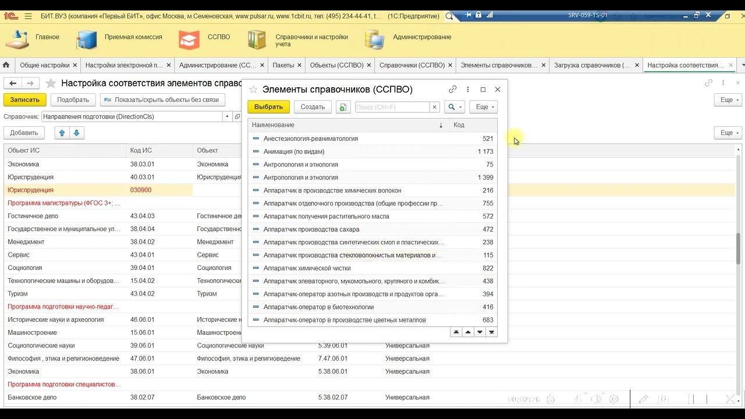Jump to the last item in dialog list
The image size is (745, 419).
point(492,332)
